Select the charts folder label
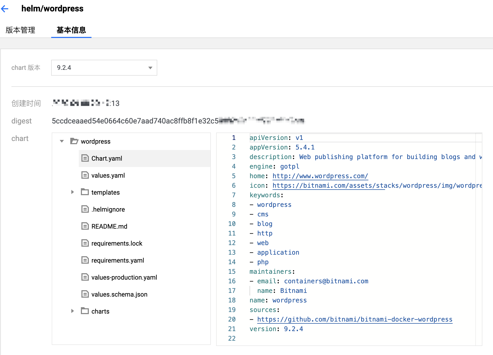The height and width of the screenshot is (355, 493). pyautogui.click(x=100, y=311)
